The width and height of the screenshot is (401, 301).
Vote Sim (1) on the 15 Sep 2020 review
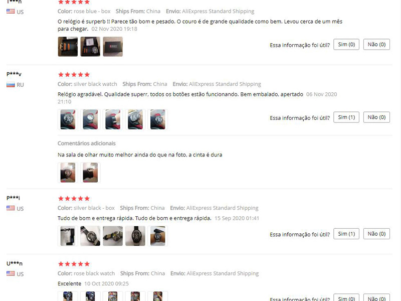[x=346, y=234]
